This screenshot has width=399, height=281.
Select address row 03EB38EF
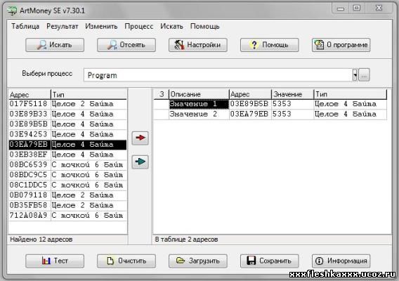click(67, 155)
